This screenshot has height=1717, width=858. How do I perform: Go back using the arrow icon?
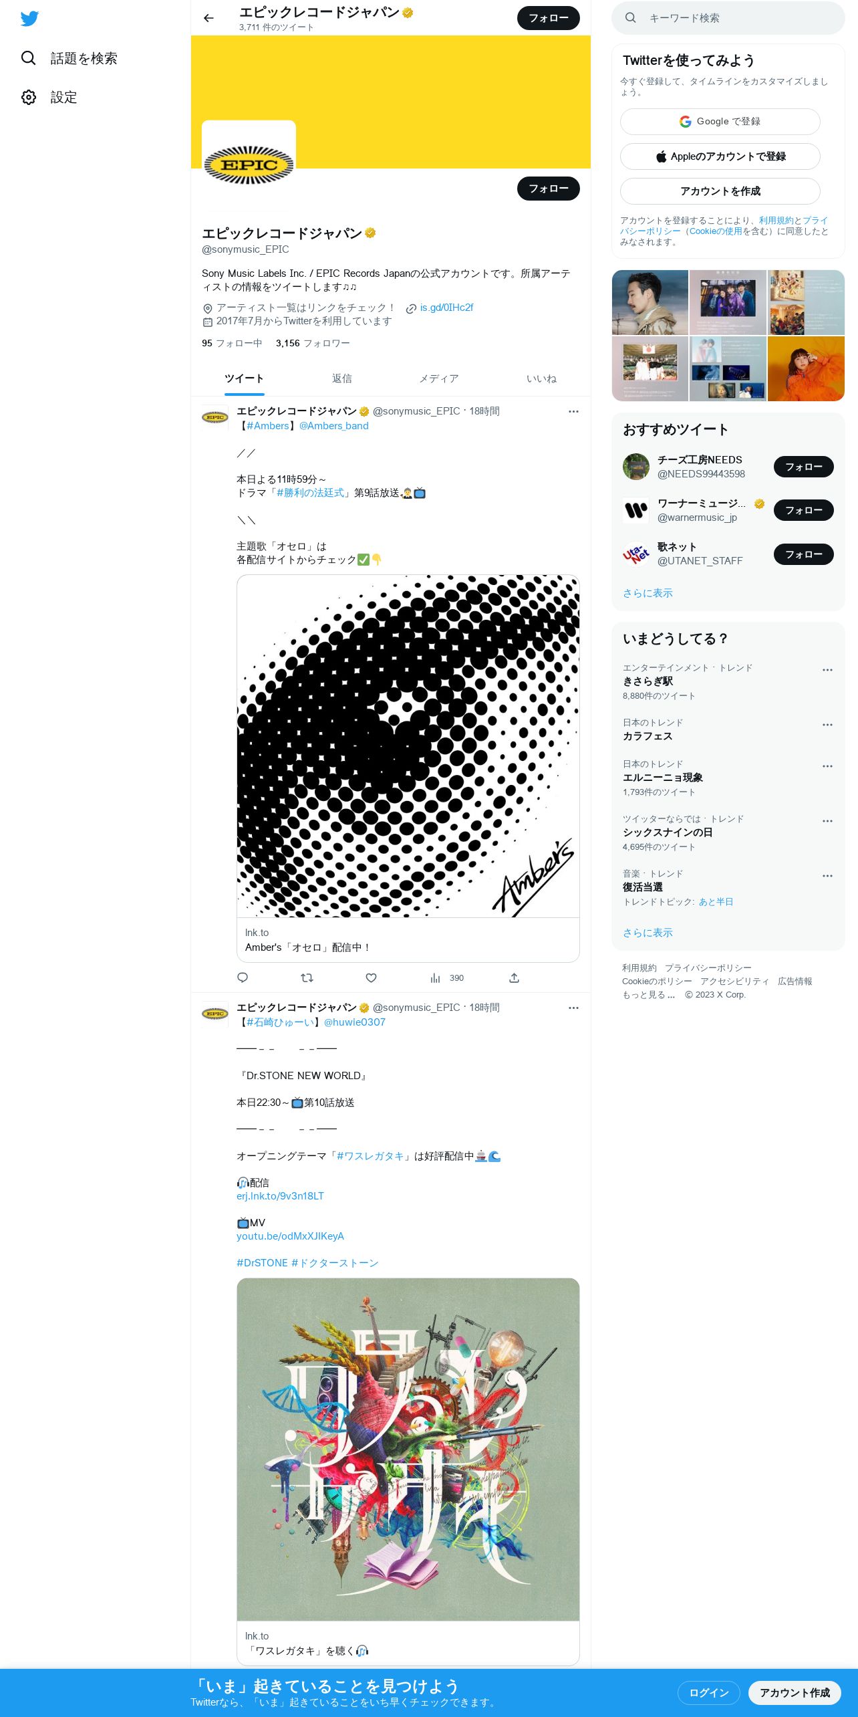(208, 18)
